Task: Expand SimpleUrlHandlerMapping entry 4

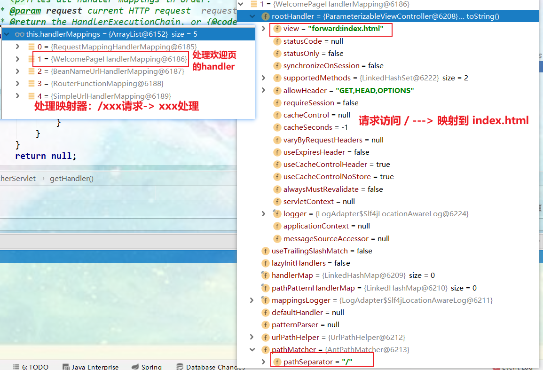Action: (x=17, y=95)
